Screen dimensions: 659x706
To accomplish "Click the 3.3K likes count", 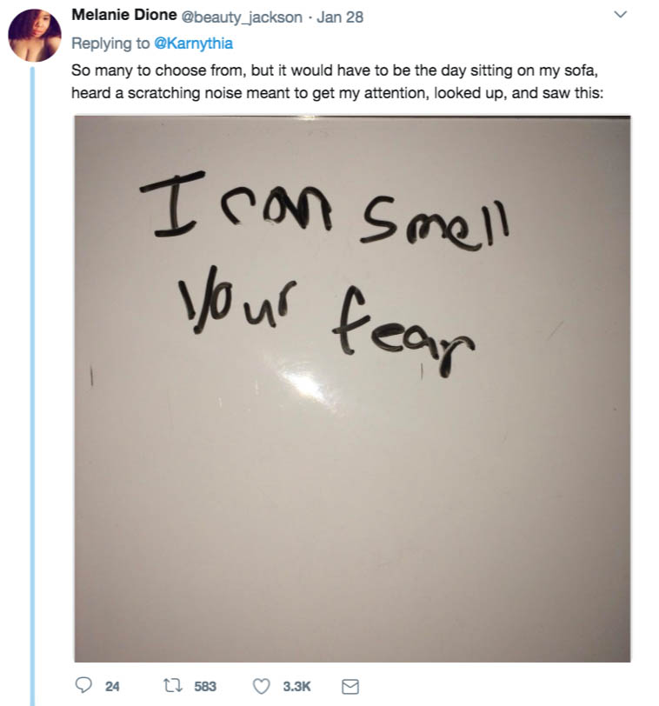I will point(296,686).
